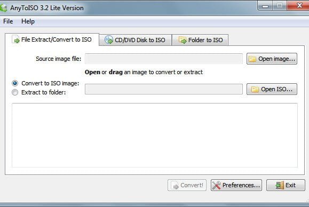This screenshot has height=207, width=309.
Task: Open the File menu
Action: [x=8, y=21]
